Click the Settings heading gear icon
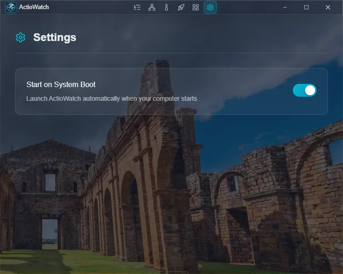Screen dimensions: 343x274 21,37
